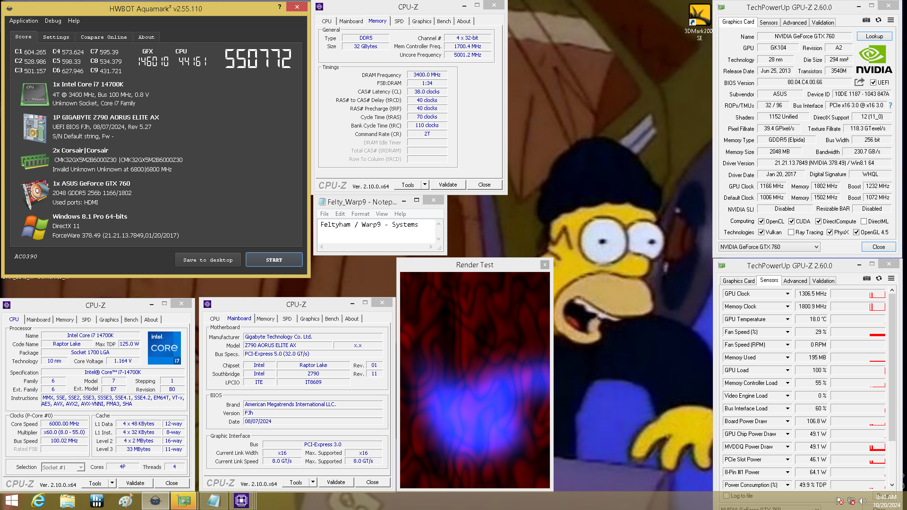This screenshot has width=907, height=510.
Task: Toggle the CUDA checkbox
Action: tap(792, 221)
